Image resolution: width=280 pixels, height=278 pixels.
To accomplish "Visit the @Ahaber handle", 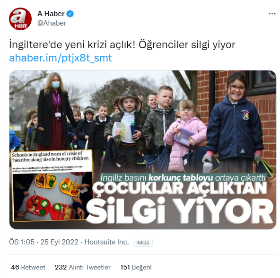I will point(52,23).
